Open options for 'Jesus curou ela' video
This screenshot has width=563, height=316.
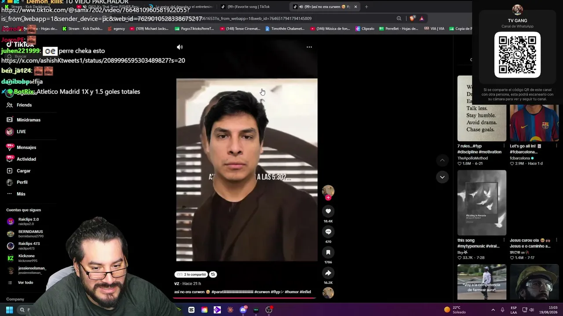(556, 240)
